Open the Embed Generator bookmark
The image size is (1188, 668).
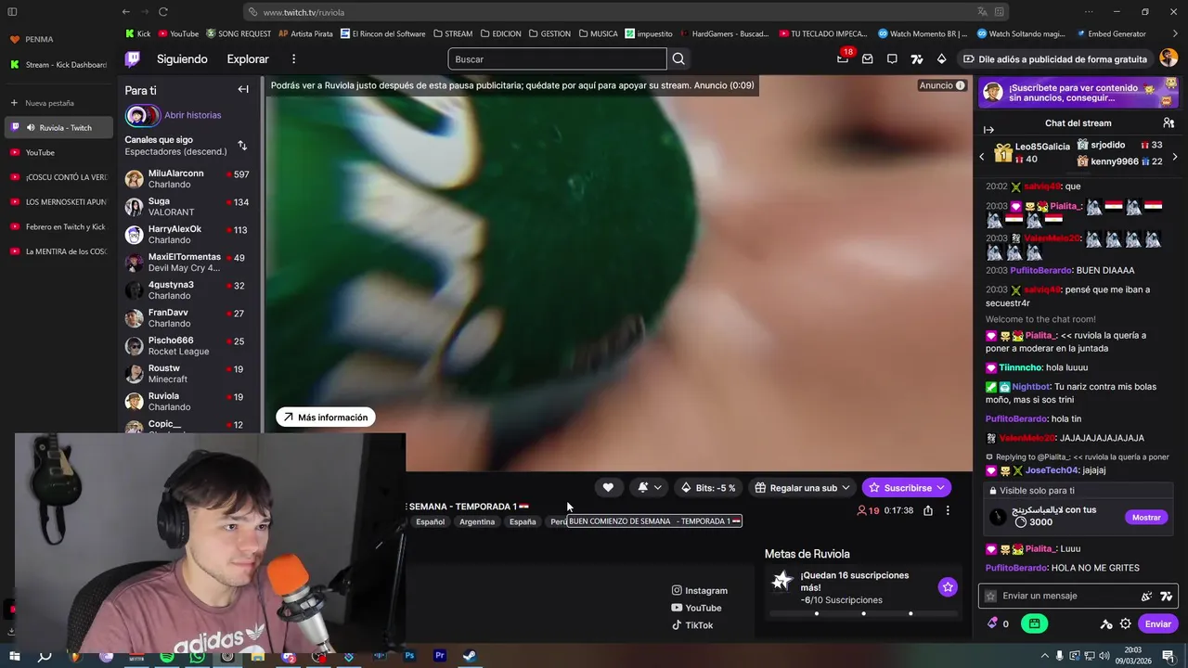(1111, 33)
